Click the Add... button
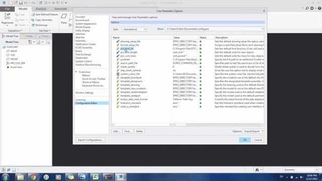Image resolution: width=322 pixels, height=181 pixels. pos(117,131)
